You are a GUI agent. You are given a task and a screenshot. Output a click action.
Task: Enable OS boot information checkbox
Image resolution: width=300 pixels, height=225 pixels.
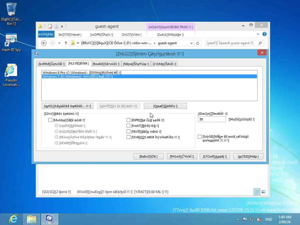click(x=128, y=137)
